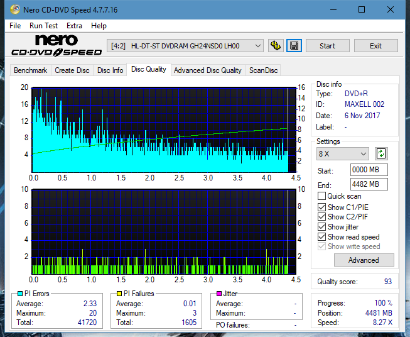
Task: Click PI Errors total 41720
Action: pos(87,322)
